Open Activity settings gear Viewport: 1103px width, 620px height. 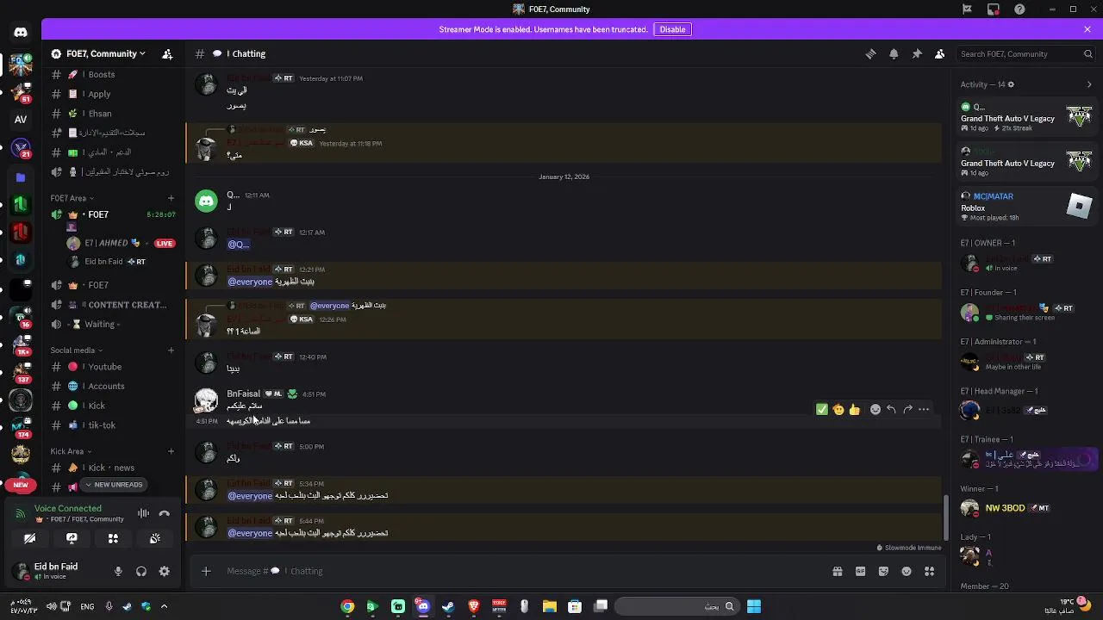click(1011, 84)
